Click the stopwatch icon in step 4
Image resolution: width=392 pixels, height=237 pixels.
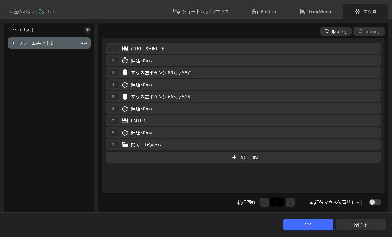(x=125, y=85)
